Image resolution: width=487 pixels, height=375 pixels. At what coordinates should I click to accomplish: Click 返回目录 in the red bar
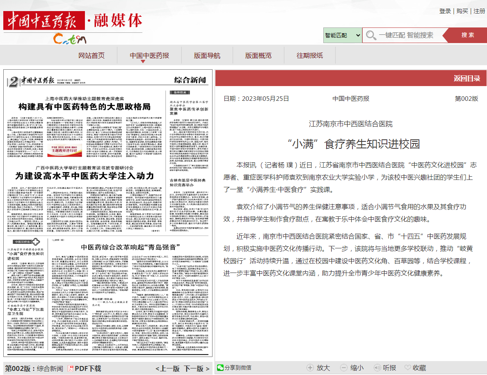pyautogui.click(x=467, y=78)
